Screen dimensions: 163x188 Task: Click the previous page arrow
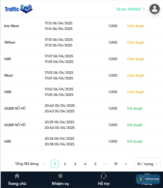(45, 164)
